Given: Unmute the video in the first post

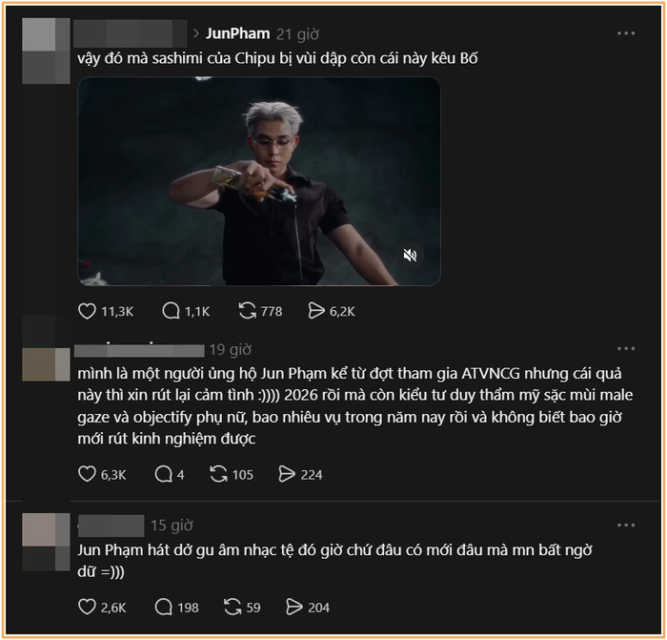Looking at the screenshot, I should (410, 255).
